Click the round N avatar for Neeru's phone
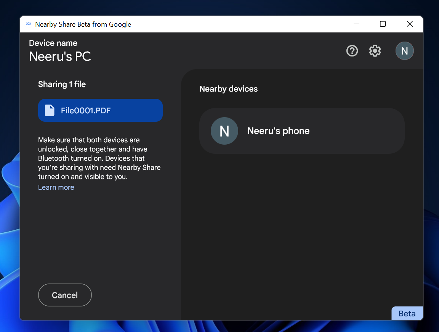439x332 pixels. (224, 131)
